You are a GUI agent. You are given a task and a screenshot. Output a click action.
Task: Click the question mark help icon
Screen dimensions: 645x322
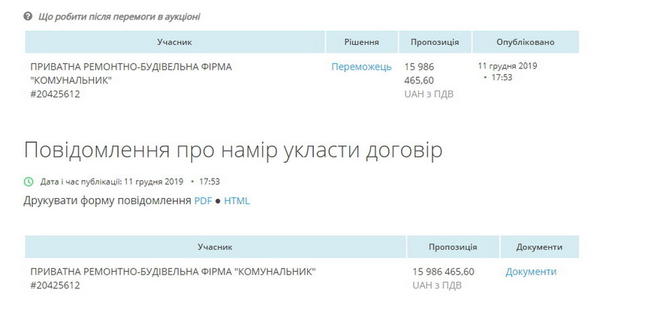coord(28,16)
